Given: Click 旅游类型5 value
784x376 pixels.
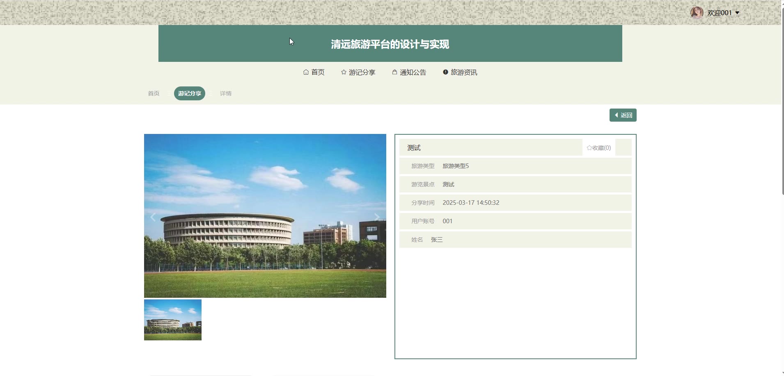Looking at the screenshot, I should pyautogui.click(x=456, y=166).
